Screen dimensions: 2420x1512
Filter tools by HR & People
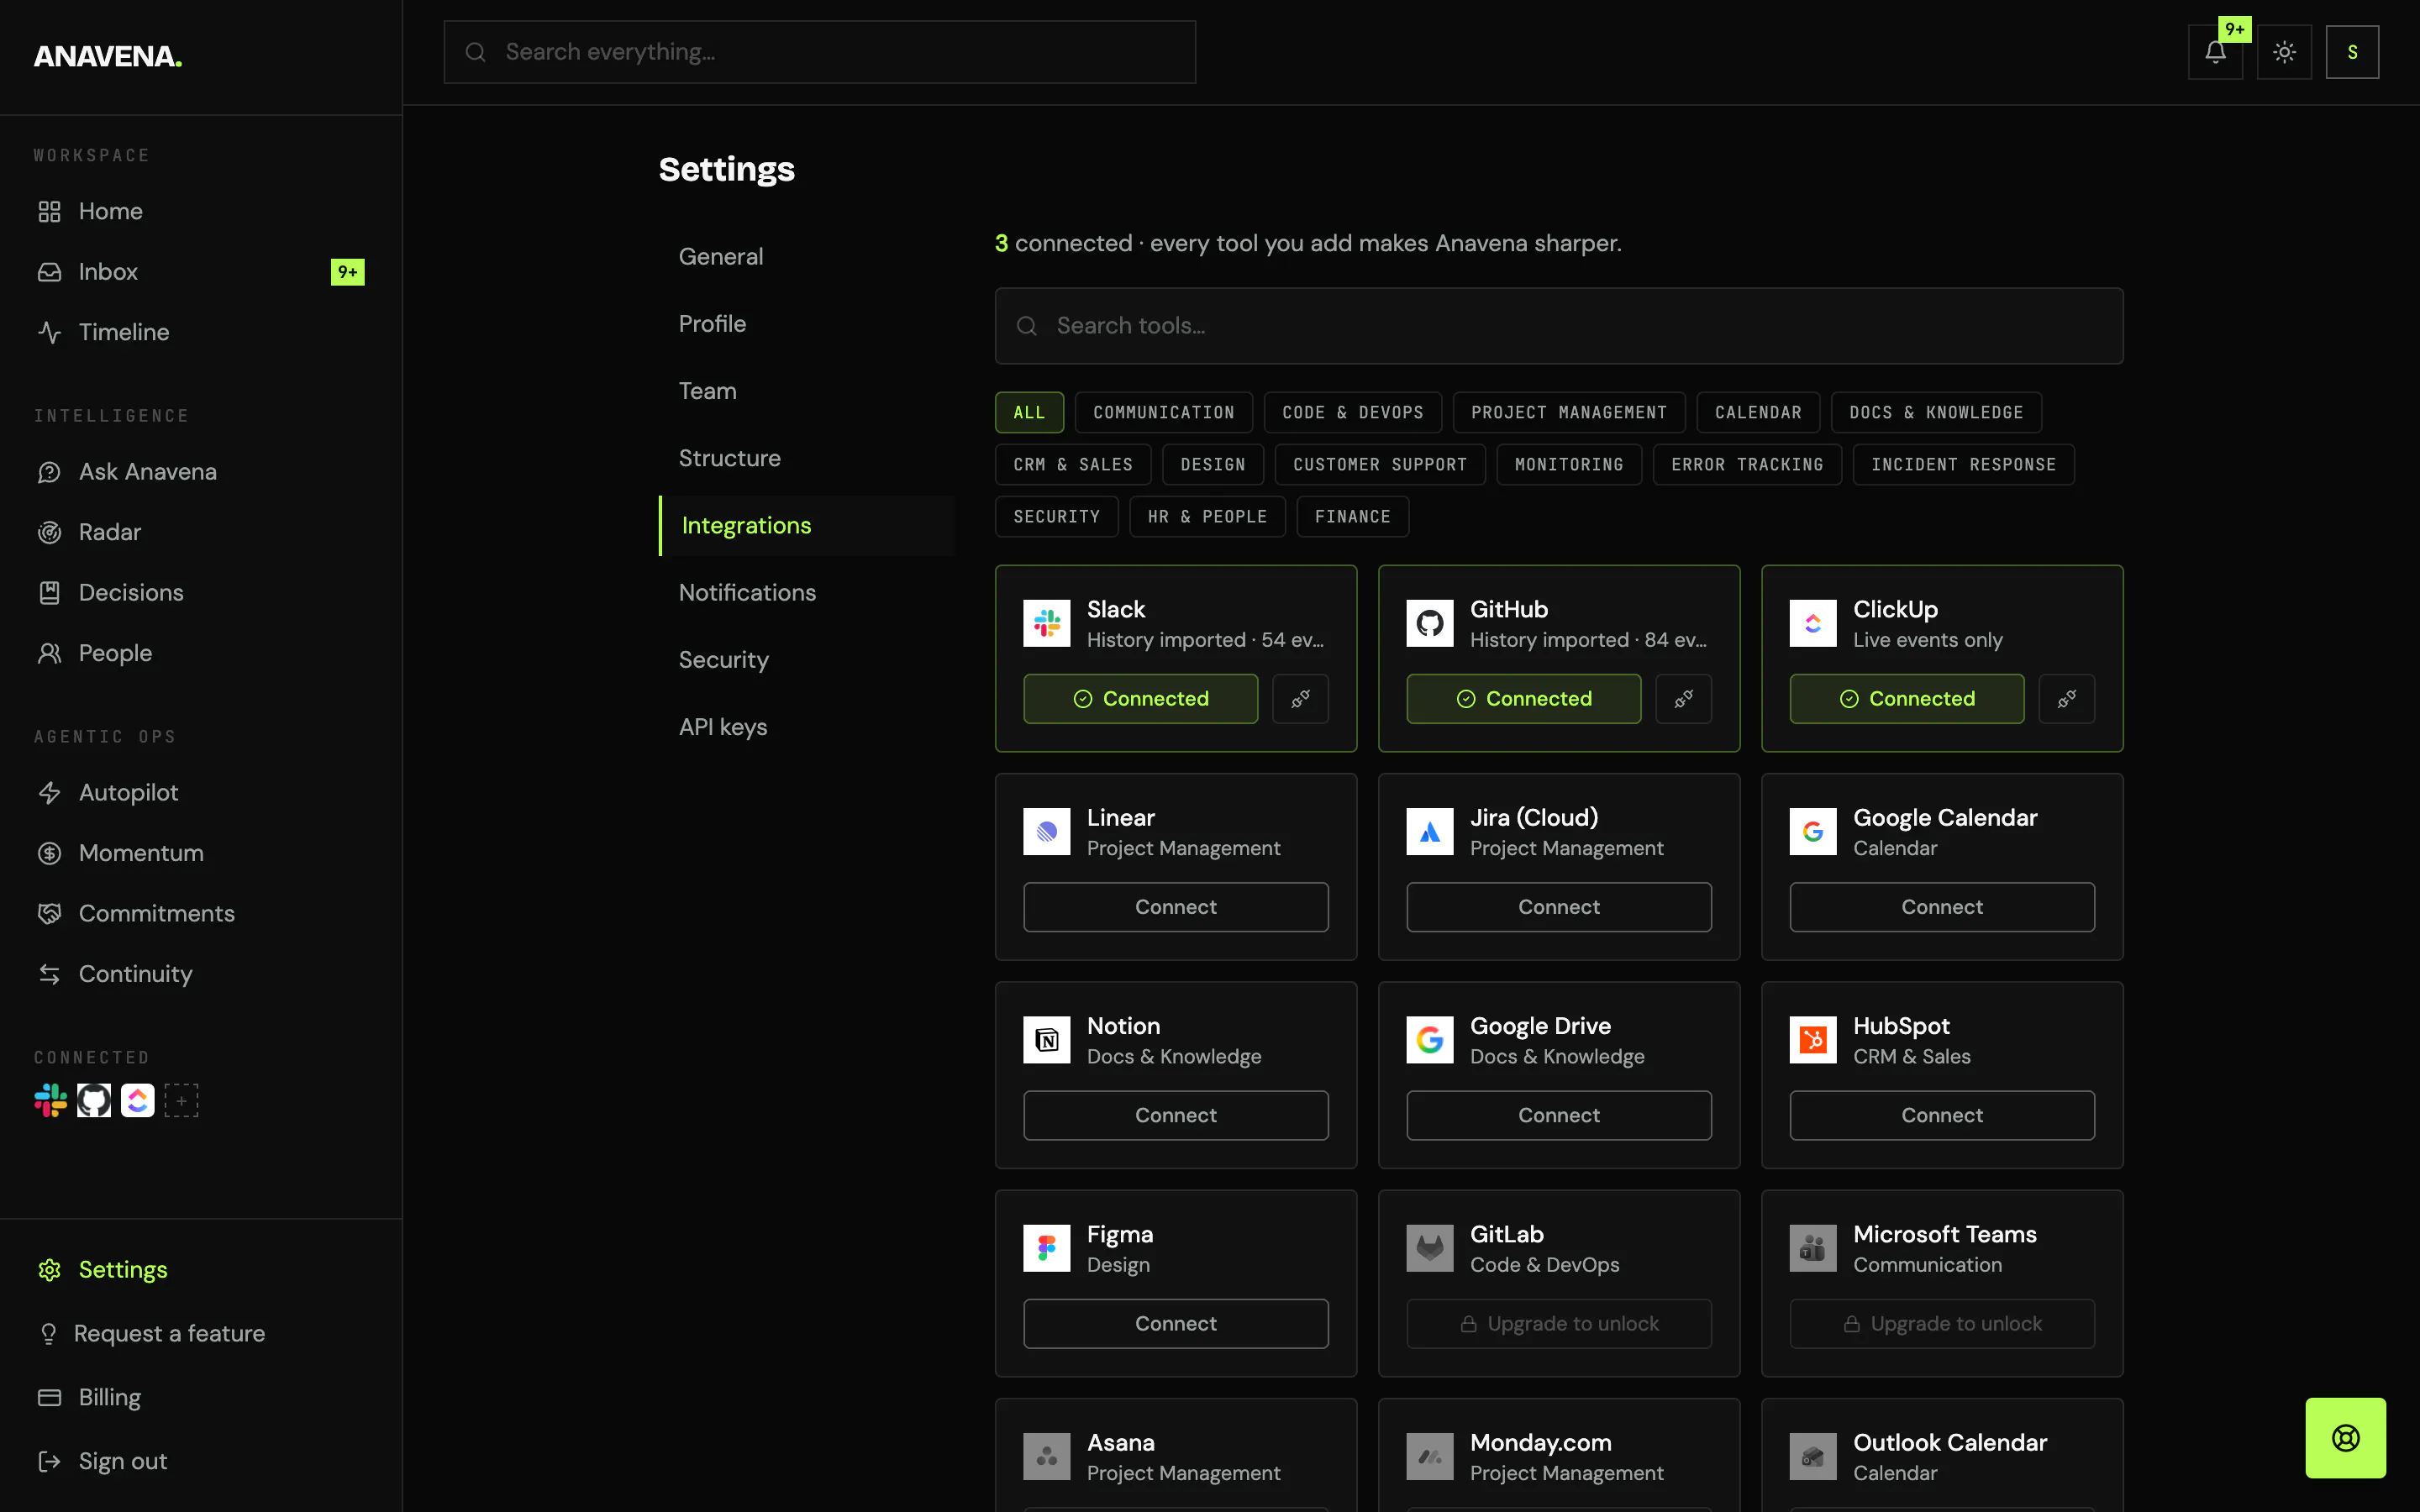pos(1207,516)
